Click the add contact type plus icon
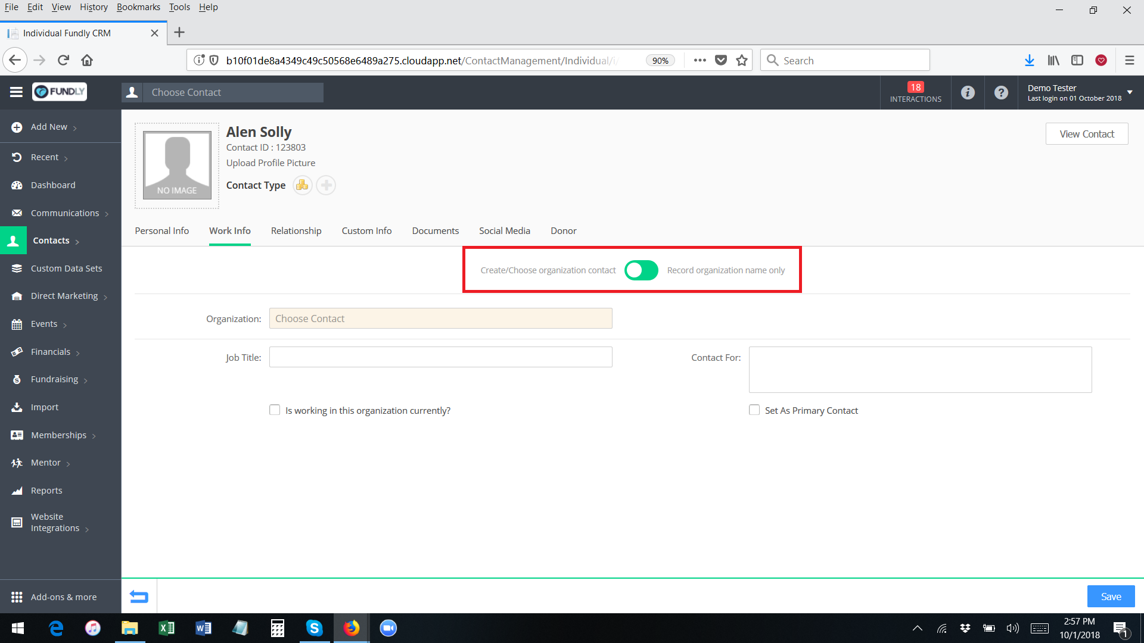1144x643 pixels. [326, 185]
